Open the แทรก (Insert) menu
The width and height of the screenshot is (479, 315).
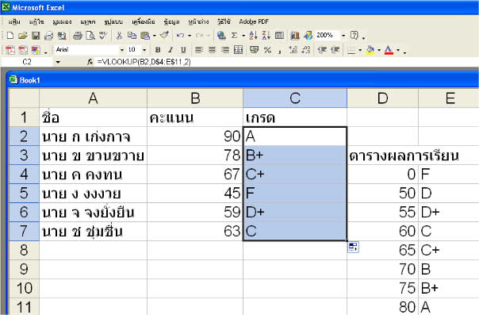coord(88,21)
